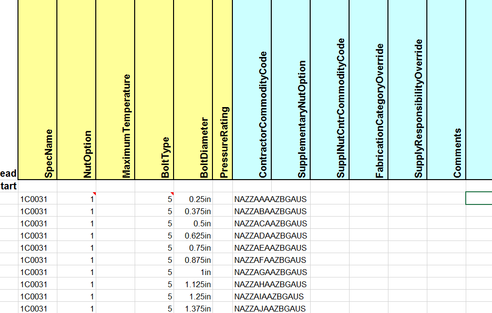This screenshot has height=313, width=492.
Task: Click cell with code NAZZACAAZBGAUS
Action: click(x=271, y=223)
